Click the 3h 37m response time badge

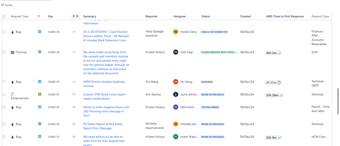tap(273, 83)
